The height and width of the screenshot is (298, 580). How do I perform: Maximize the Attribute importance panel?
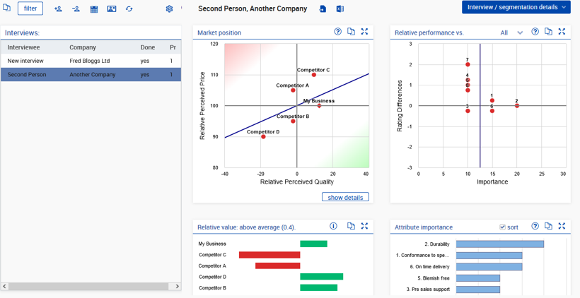(x=562, y=227)
